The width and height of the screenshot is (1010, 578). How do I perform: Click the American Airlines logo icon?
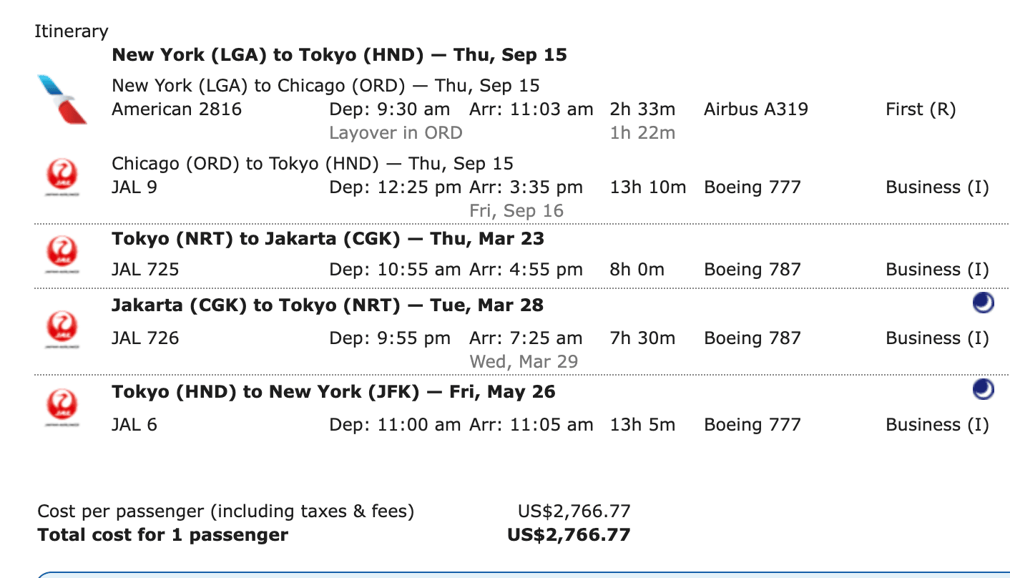(x=62, y=99)
